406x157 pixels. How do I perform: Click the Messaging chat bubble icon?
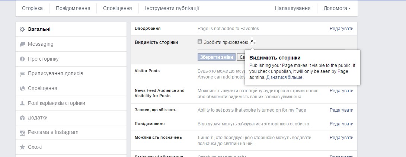tap(23, 44)
